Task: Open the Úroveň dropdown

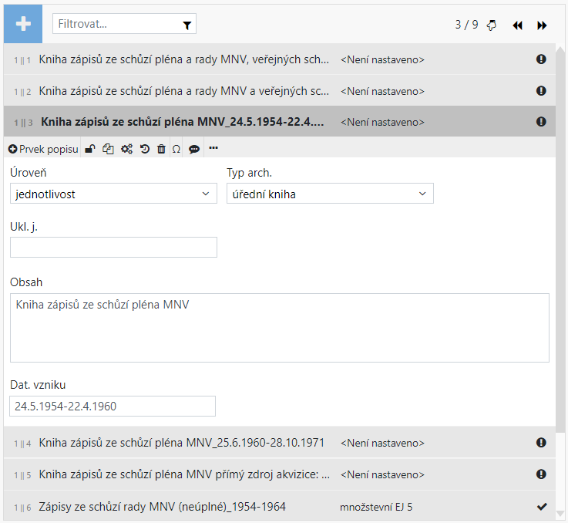Action: point(113,194)
